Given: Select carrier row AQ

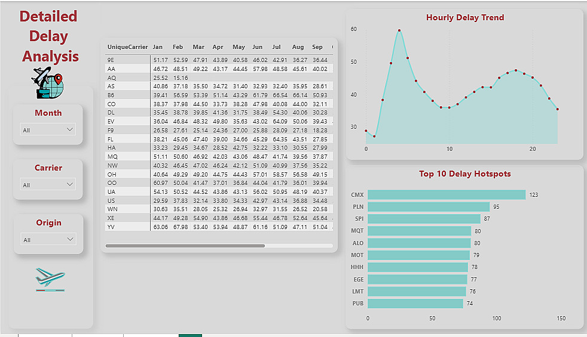Looking at the screenshot, I should pos(219,78).
